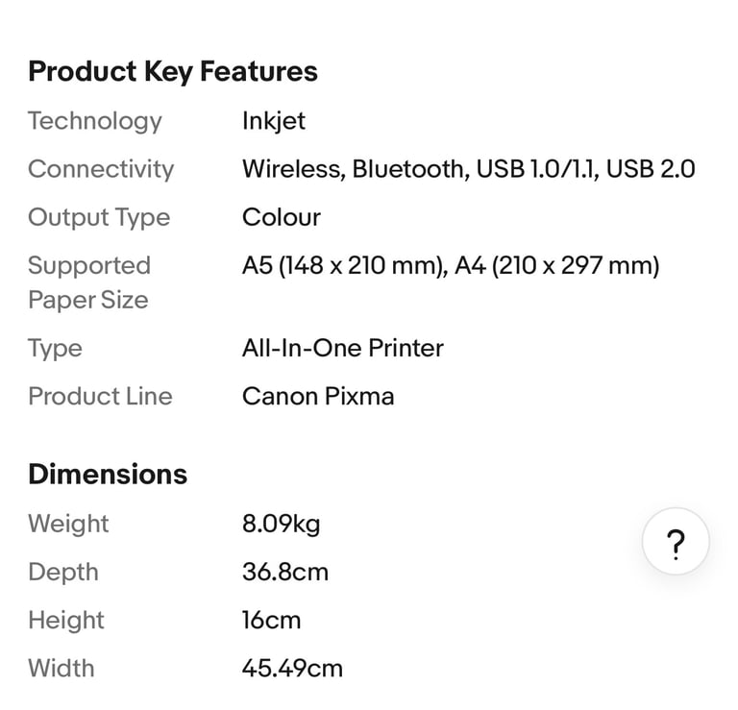Viewport: 738px width, 710px height.
Task: Select the Product Line label
Action: [x=100, y=396]
